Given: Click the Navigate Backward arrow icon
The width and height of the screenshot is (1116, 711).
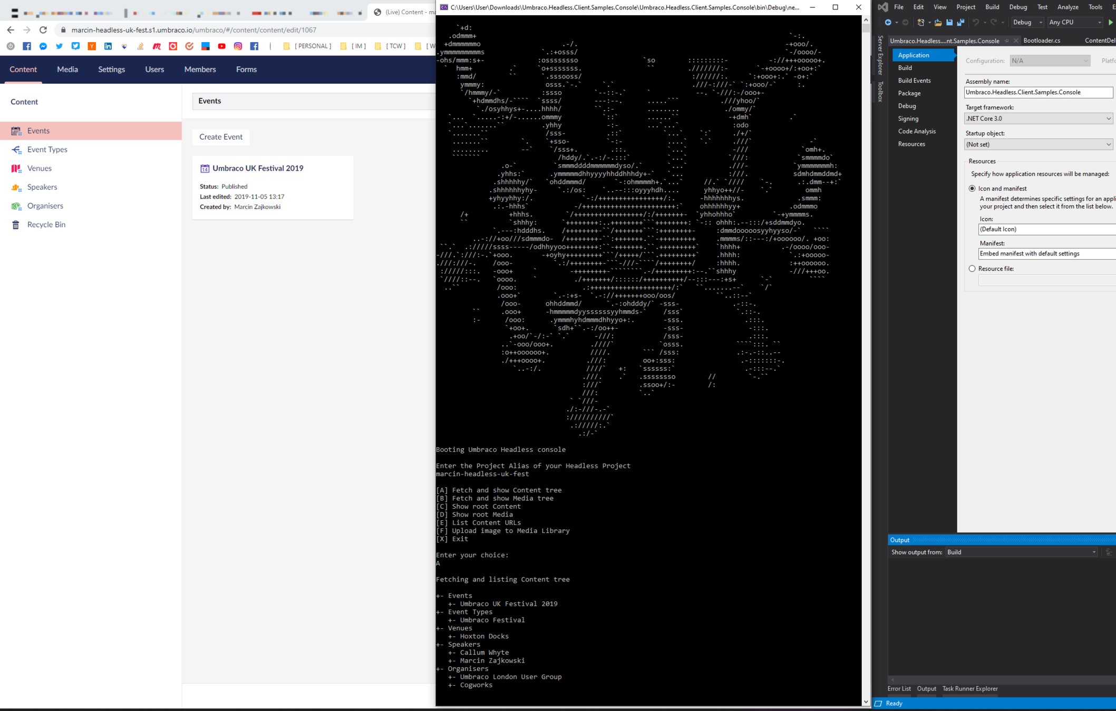Looking at the screenshot, I should 888,23.
